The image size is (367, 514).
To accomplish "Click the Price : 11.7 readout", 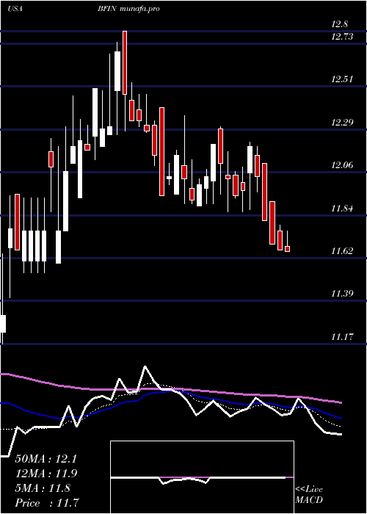I will tap(47, 502).
